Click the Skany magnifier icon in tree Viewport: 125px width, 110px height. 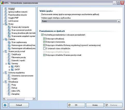6,24
